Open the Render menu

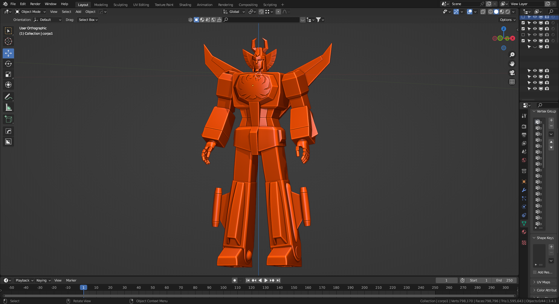pyautogui.click(x=35, y=4)
